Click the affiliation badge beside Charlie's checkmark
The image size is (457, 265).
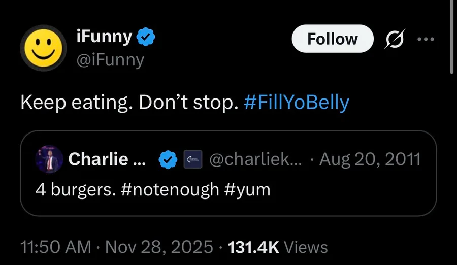click(192, 160)
